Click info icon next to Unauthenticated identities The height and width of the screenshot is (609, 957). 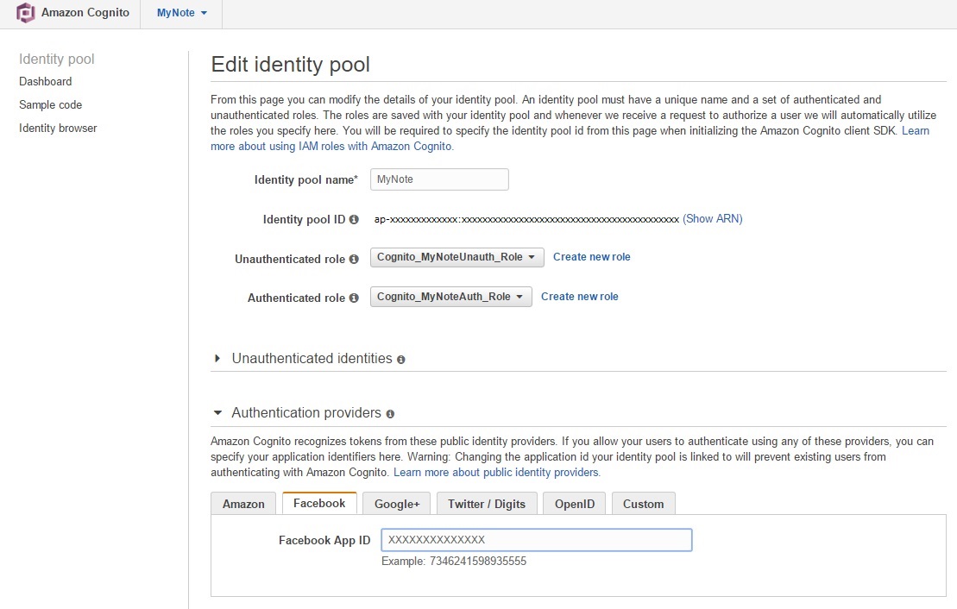click(401, 360)
